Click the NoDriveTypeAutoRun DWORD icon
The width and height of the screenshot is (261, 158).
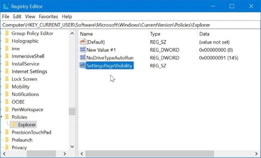(x=82, y=58)
